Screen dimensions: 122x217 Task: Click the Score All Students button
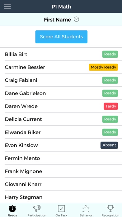coord(61,37)
